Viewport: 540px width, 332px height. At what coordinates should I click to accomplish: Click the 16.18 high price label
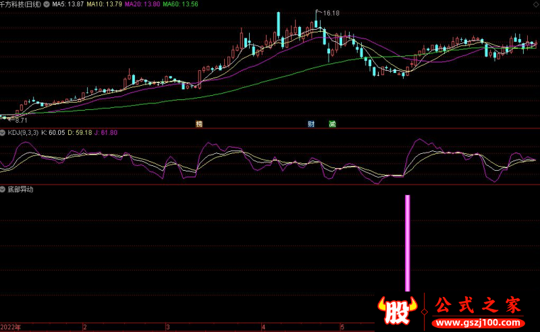click(x=331, y=13)
